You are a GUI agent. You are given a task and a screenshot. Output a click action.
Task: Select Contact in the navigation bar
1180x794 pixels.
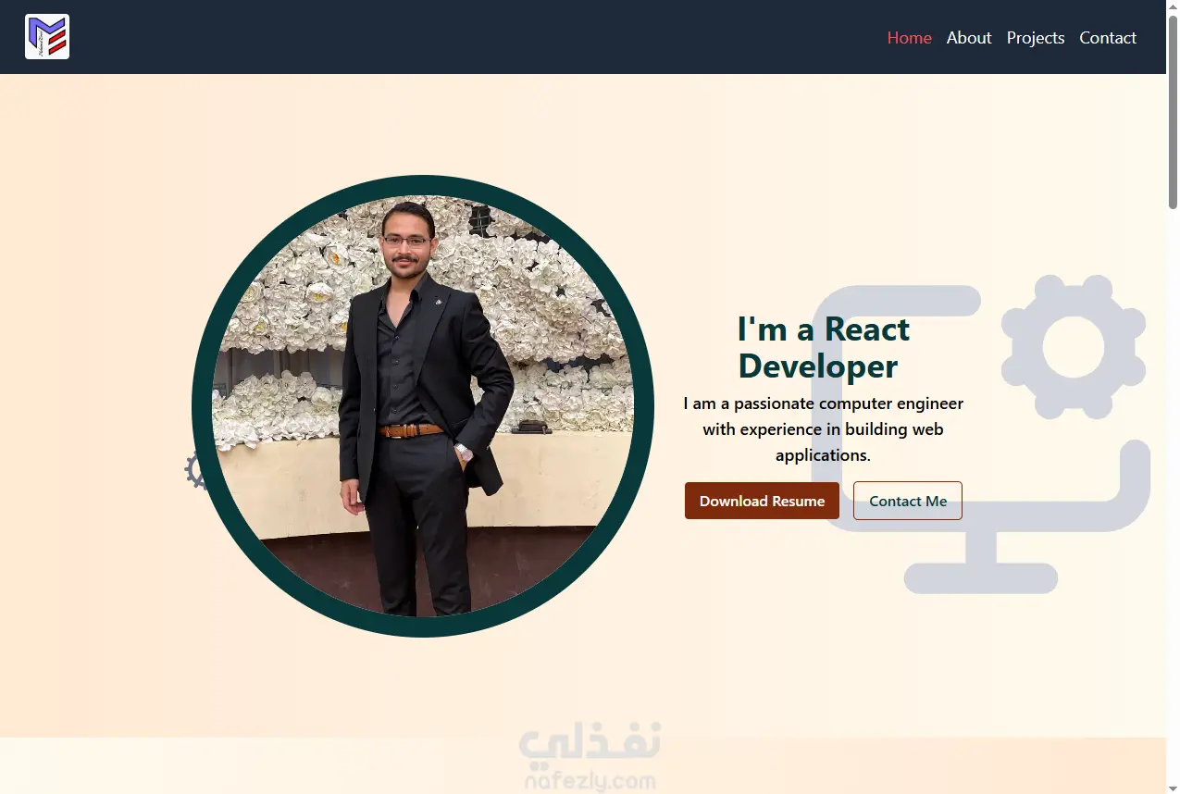coord(1107,37)
